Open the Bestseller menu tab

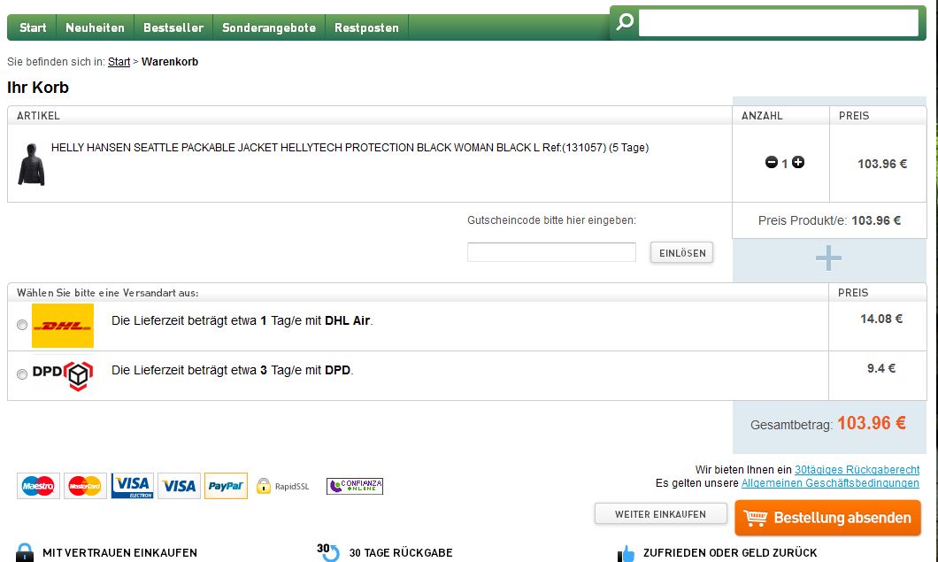[x=173, y=27]
